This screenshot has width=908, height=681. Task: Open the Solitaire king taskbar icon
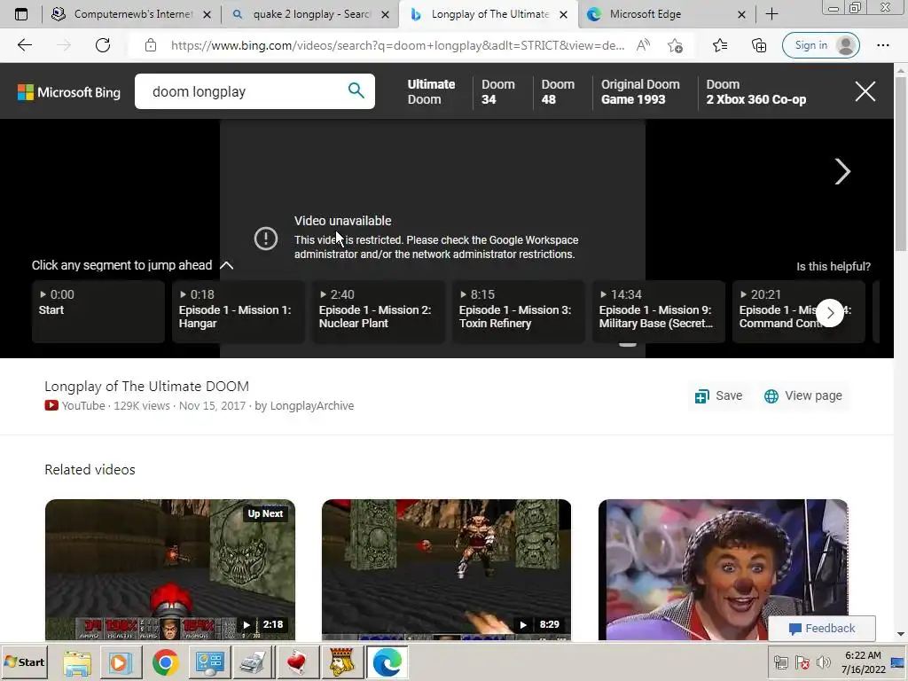pos(341,662)
